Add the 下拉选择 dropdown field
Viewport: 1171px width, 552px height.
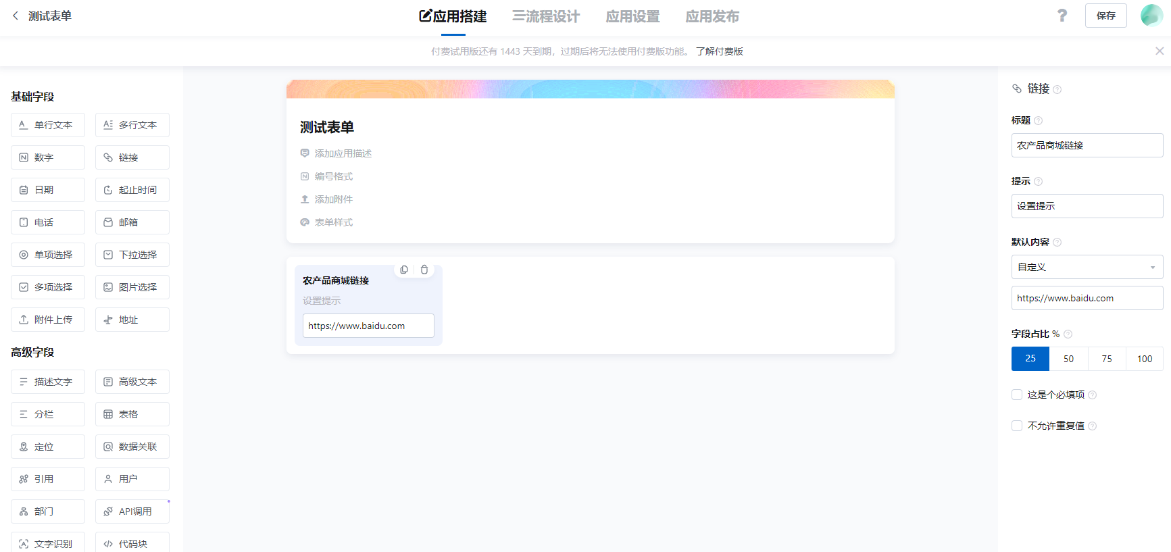pyautogui.click(x=132, y=255)
